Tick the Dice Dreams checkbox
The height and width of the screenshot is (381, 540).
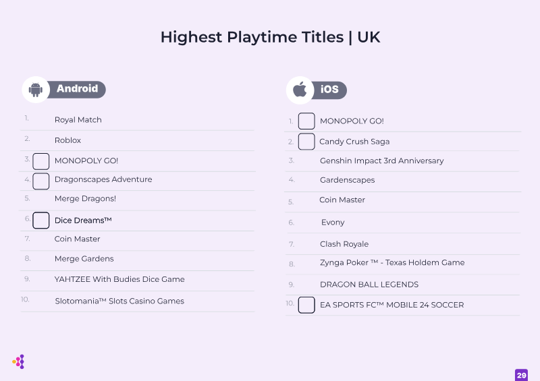point(41,221)
